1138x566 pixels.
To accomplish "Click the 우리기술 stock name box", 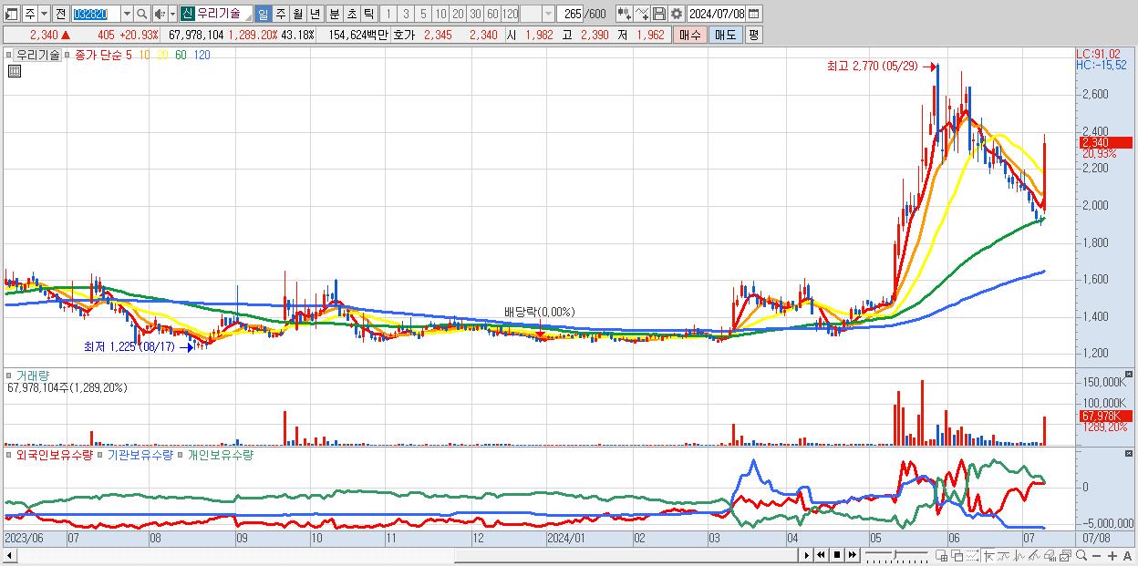I will pyautogui.click(x=224, y=14).
